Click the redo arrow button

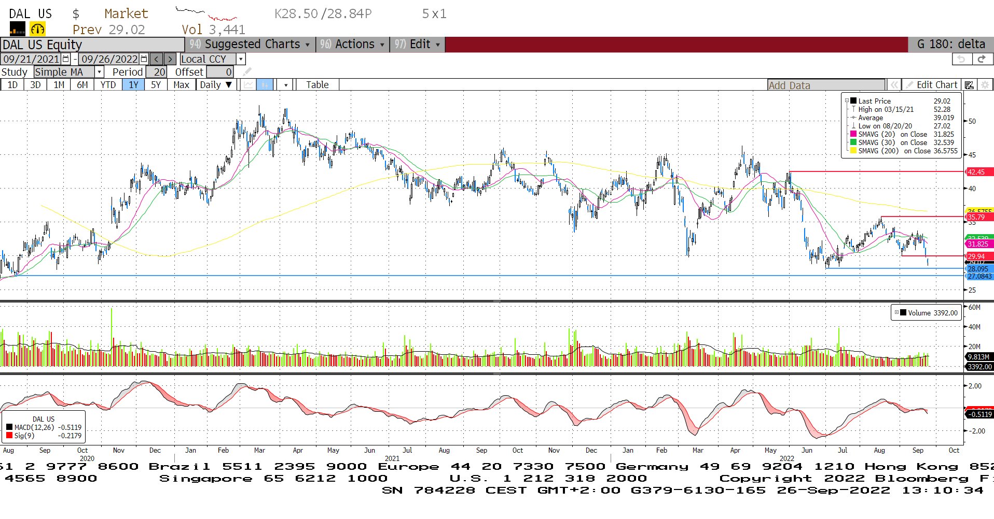[x=982, y=59]
